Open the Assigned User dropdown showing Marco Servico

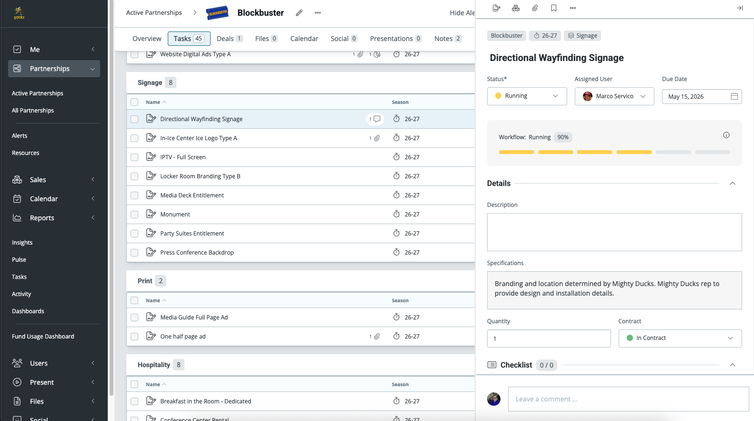[x=614, y=96]
